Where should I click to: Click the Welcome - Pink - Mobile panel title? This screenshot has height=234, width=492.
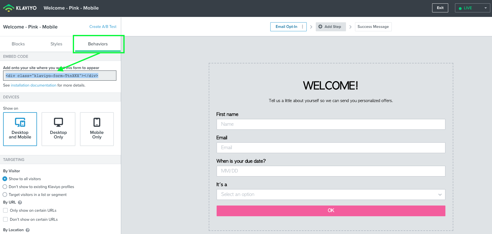(30, 27)
